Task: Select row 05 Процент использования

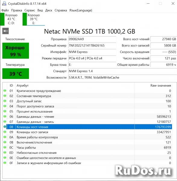Action: (88, 111)
